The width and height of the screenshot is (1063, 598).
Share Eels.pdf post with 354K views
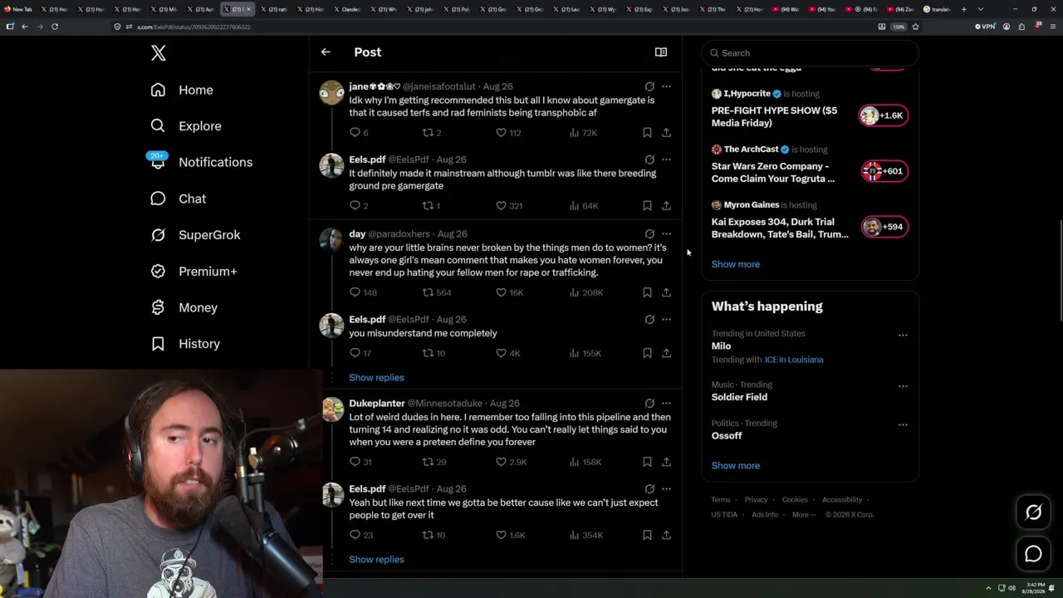[666, 535]
